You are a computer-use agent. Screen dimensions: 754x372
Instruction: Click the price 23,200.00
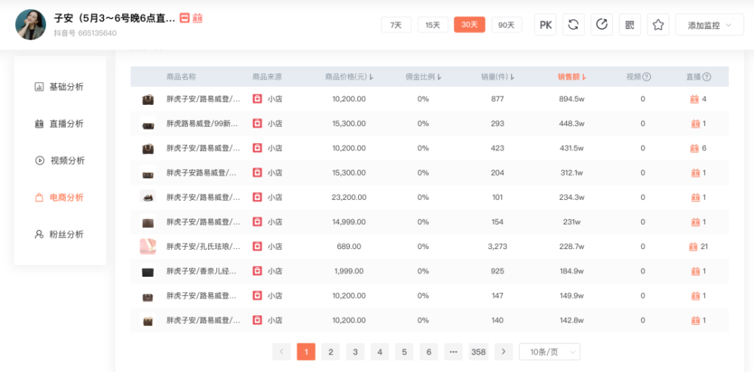tap(349, 197)
